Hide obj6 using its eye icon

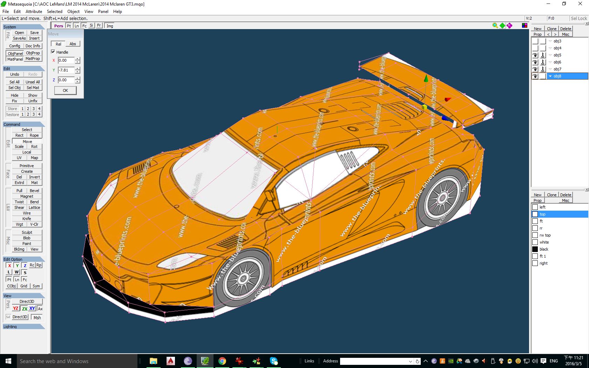point(535,62)
